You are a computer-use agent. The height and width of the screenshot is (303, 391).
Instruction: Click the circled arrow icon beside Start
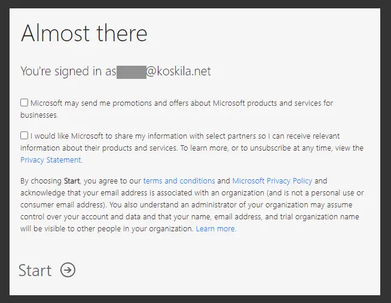coord(68,270)
